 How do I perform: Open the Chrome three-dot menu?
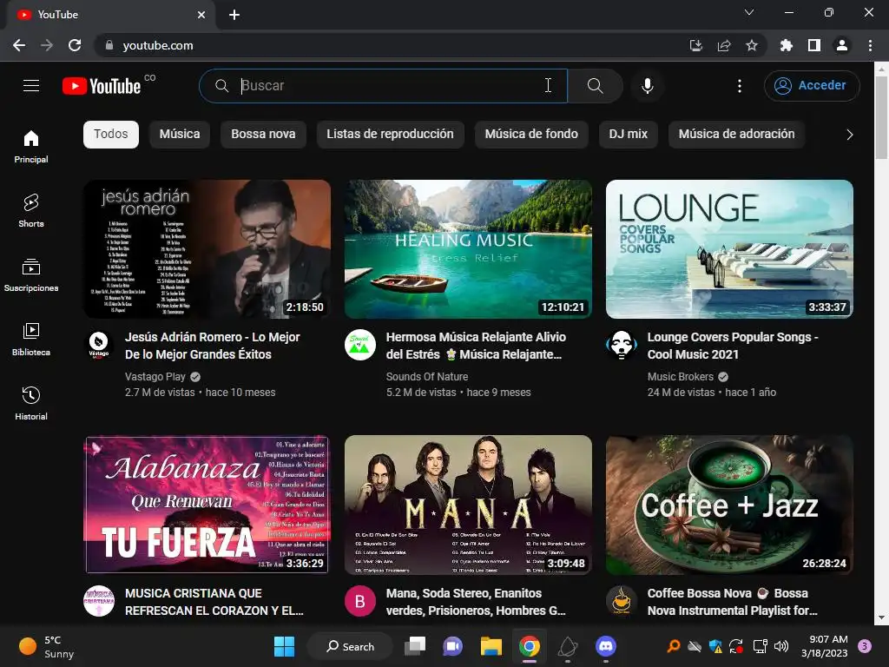point(870,45)
